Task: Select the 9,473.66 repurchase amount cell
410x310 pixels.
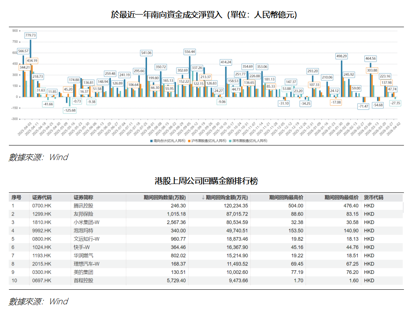Action: (238, 281)
